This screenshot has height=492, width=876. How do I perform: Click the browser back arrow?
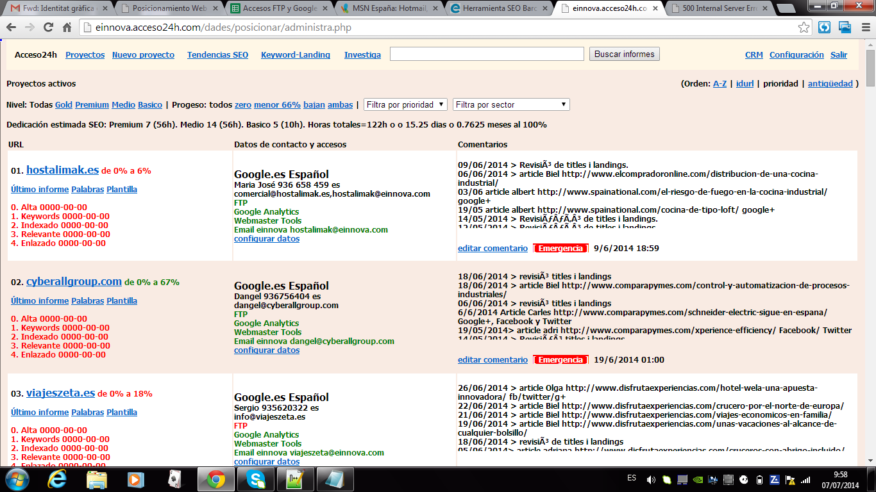[x=12, y=28]
